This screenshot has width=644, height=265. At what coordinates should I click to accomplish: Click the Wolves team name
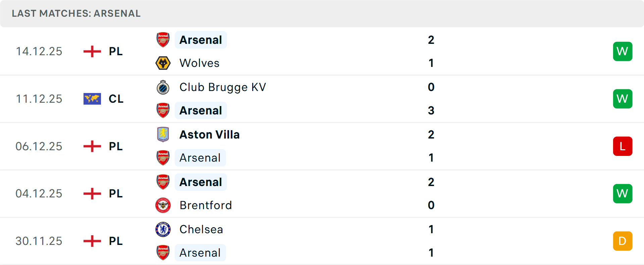coord(199,63)
